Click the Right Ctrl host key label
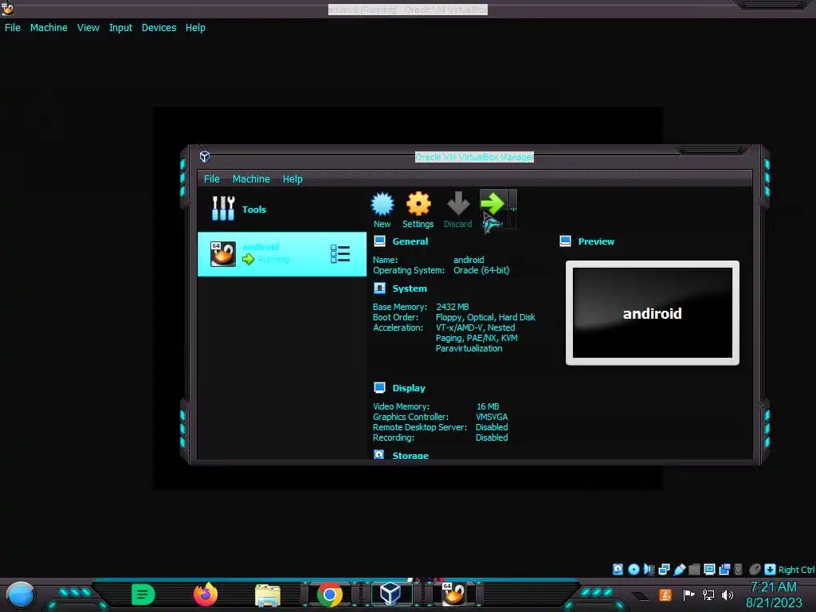816x612 pixels. (x=796, y=570)
